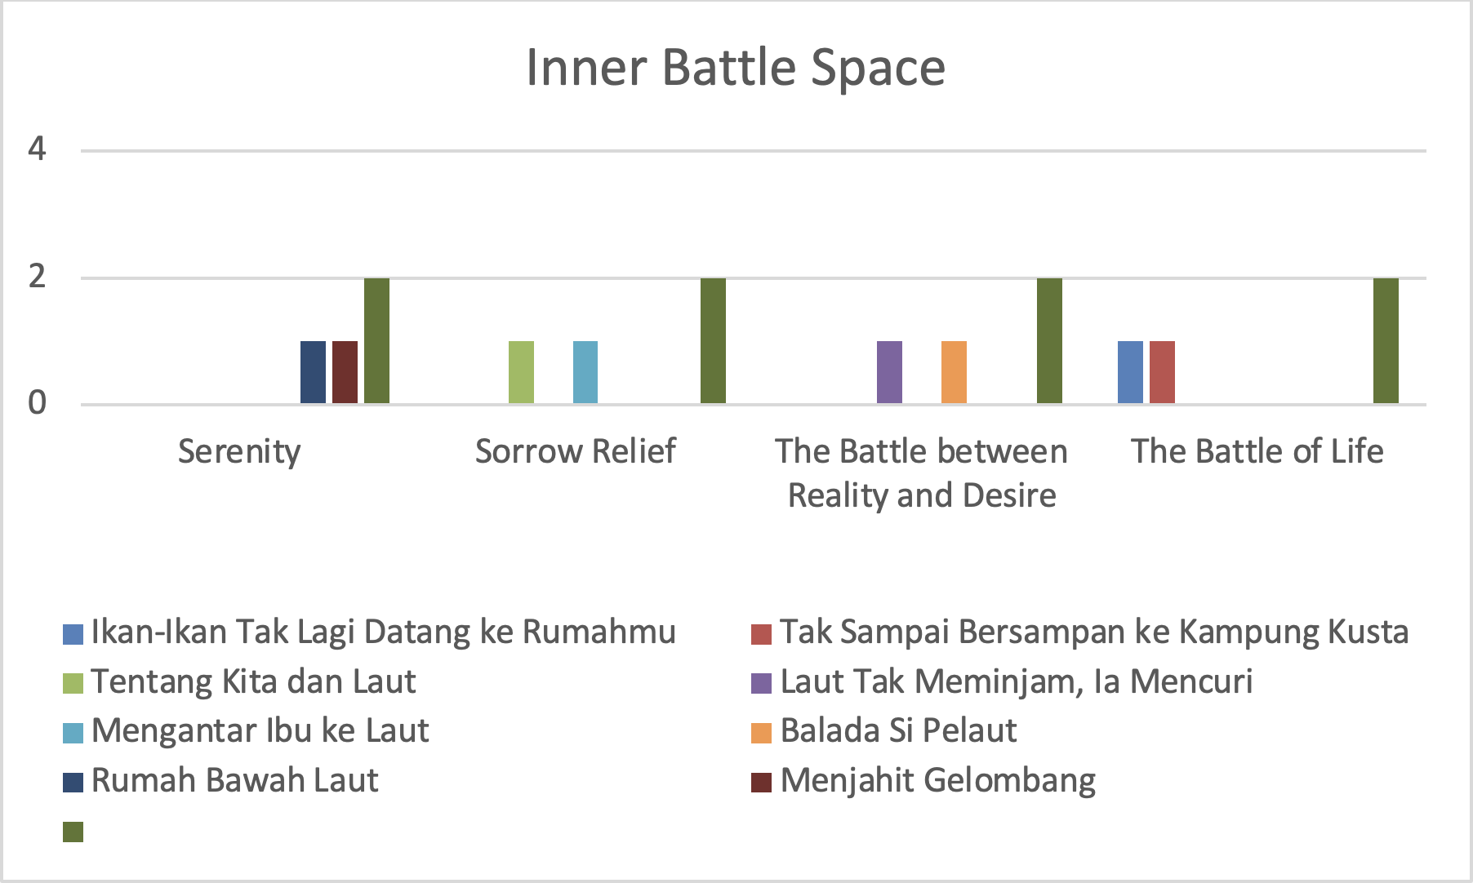The width and height of the screenshot is (1473, 883).
Task: Click the Balada Si Pelaut legend text
Action: [x=898, y=731]
